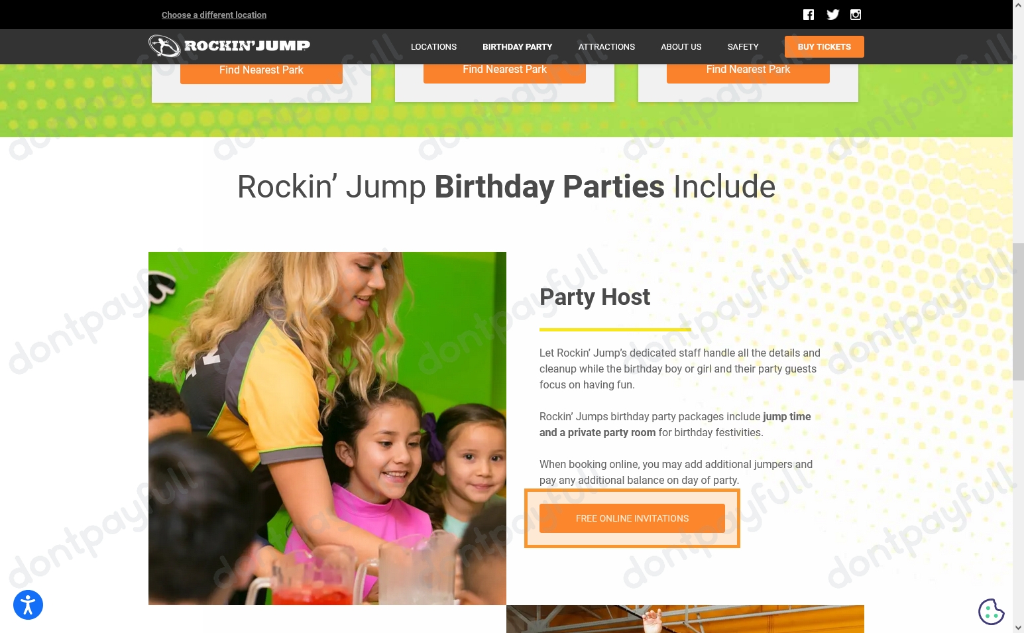Open the Twitter social icon
The image size is (1024, 633).
833,15
